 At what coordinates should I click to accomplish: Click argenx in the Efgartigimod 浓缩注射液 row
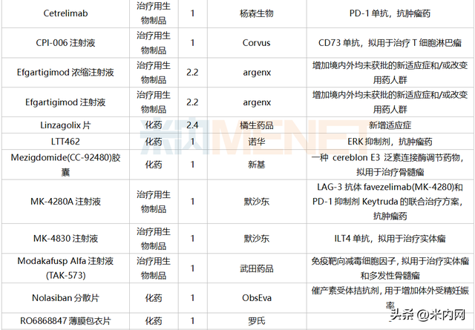click(x=257, y=73)
